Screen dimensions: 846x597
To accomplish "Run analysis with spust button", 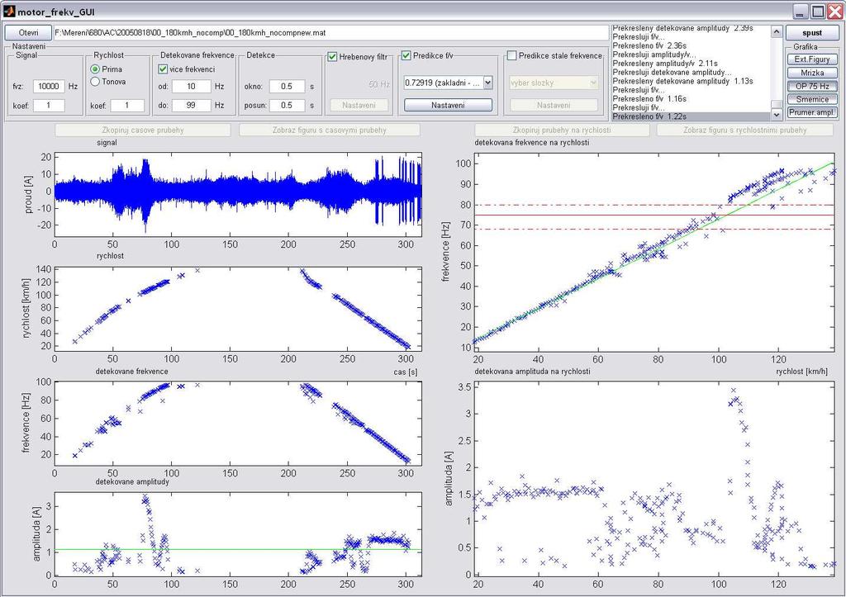I will click(812, 33).
